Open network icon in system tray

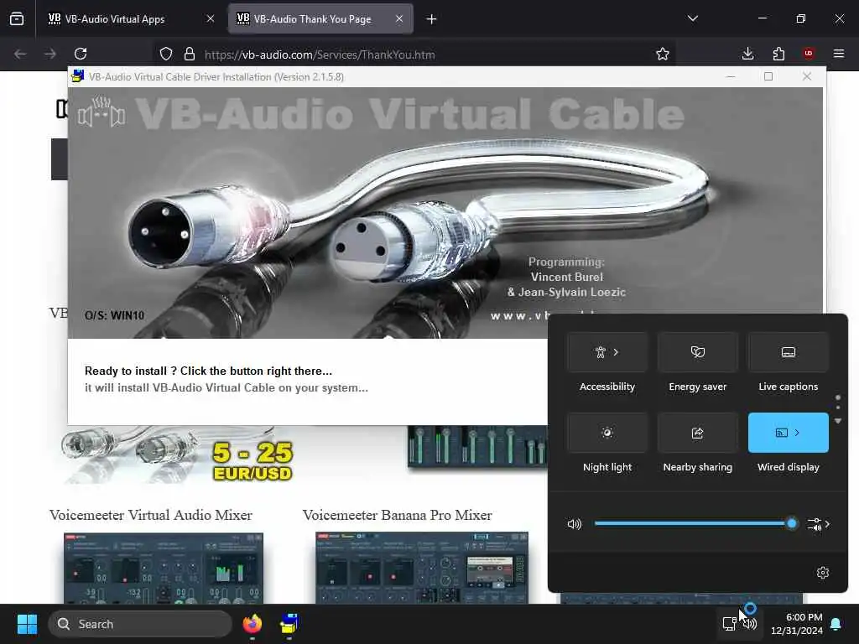729,624
